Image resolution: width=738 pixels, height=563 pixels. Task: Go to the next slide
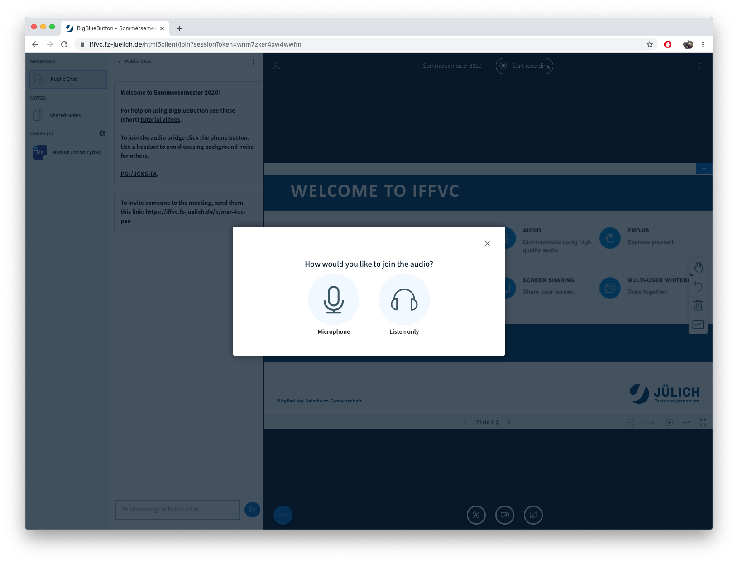[x=508, y=422]
